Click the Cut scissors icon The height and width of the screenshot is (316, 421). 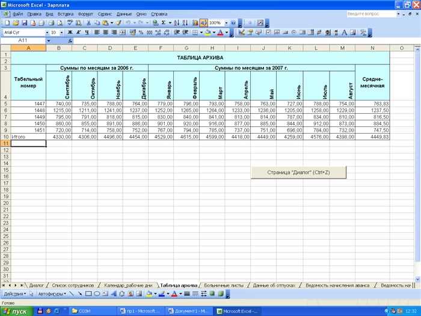tap(88, 23)
